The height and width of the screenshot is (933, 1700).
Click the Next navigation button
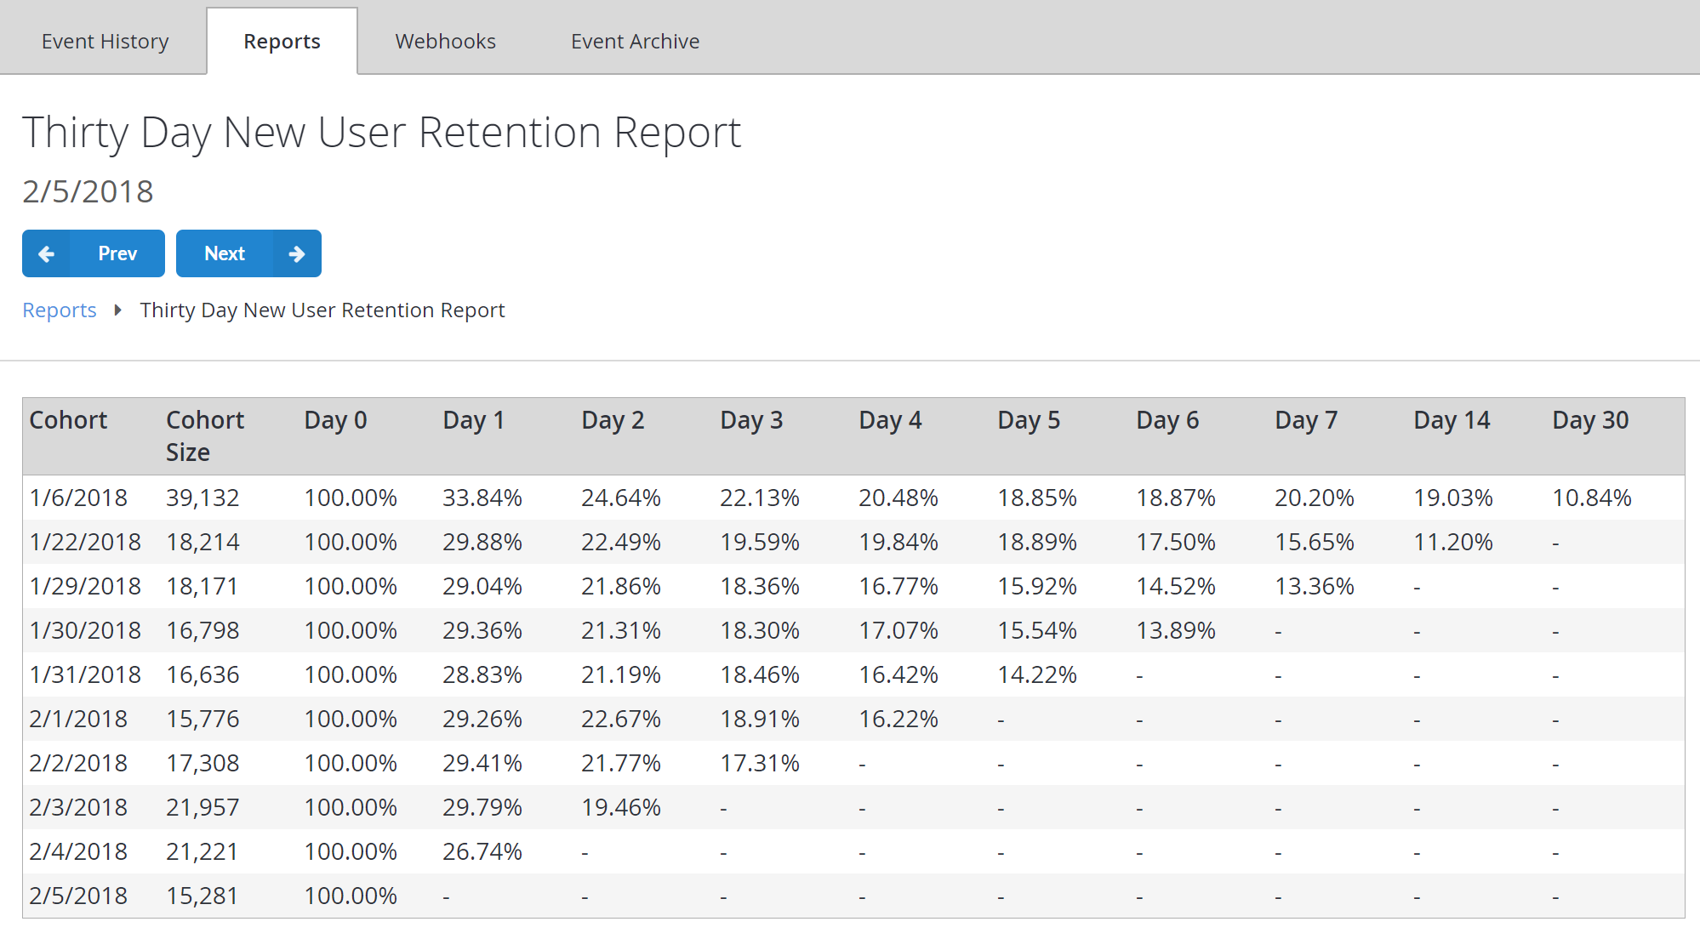point(247,254)
